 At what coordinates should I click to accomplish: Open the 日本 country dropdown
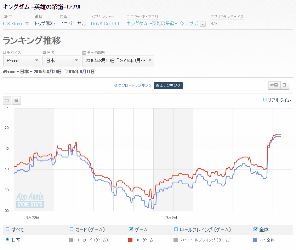point(61,61)
